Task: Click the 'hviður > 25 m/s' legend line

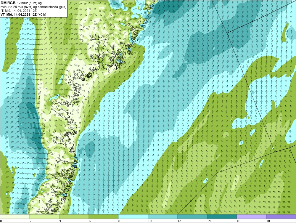Action: pyautogui.click(x=33, y=7)
